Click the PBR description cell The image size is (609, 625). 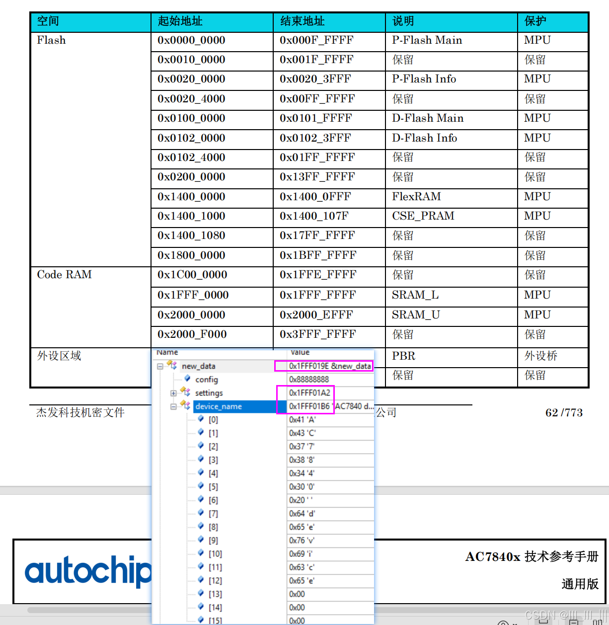[452, 357]
